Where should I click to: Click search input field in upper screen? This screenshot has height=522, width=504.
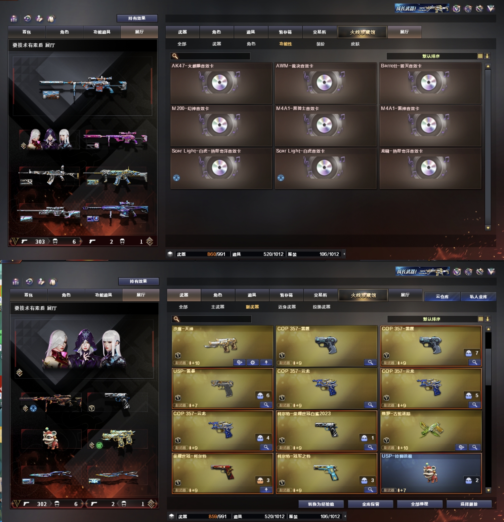210,56
